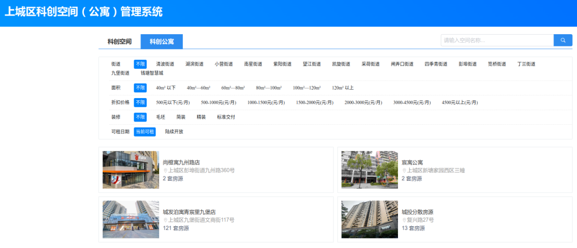Focus the 请输入空间名称 search field
The height and width of the screenshot is (248, 577).
[497, 40]
